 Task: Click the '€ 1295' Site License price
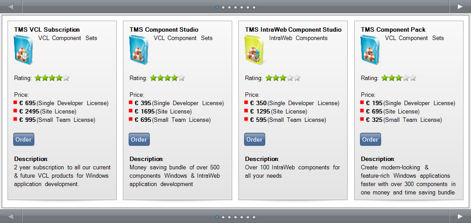[260, 112]
